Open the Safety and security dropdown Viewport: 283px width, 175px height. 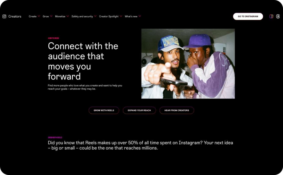point(95,16)
